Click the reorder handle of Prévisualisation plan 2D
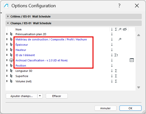The height and width of the screenshot is (114, 146). 7,34
